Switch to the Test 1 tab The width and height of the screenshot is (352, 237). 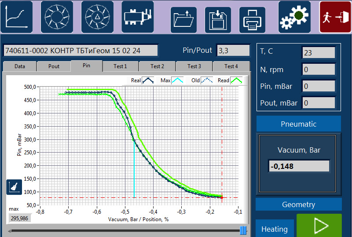[120, 66]
